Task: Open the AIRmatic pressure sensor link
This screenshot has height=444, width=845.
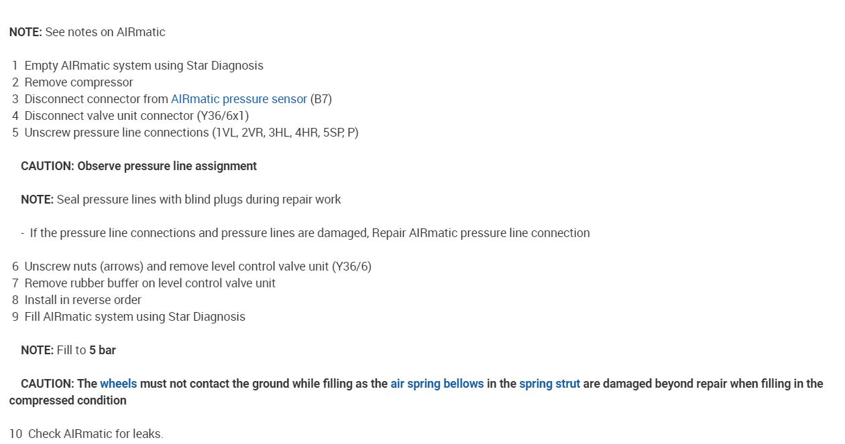Action: tap(239, 99)
